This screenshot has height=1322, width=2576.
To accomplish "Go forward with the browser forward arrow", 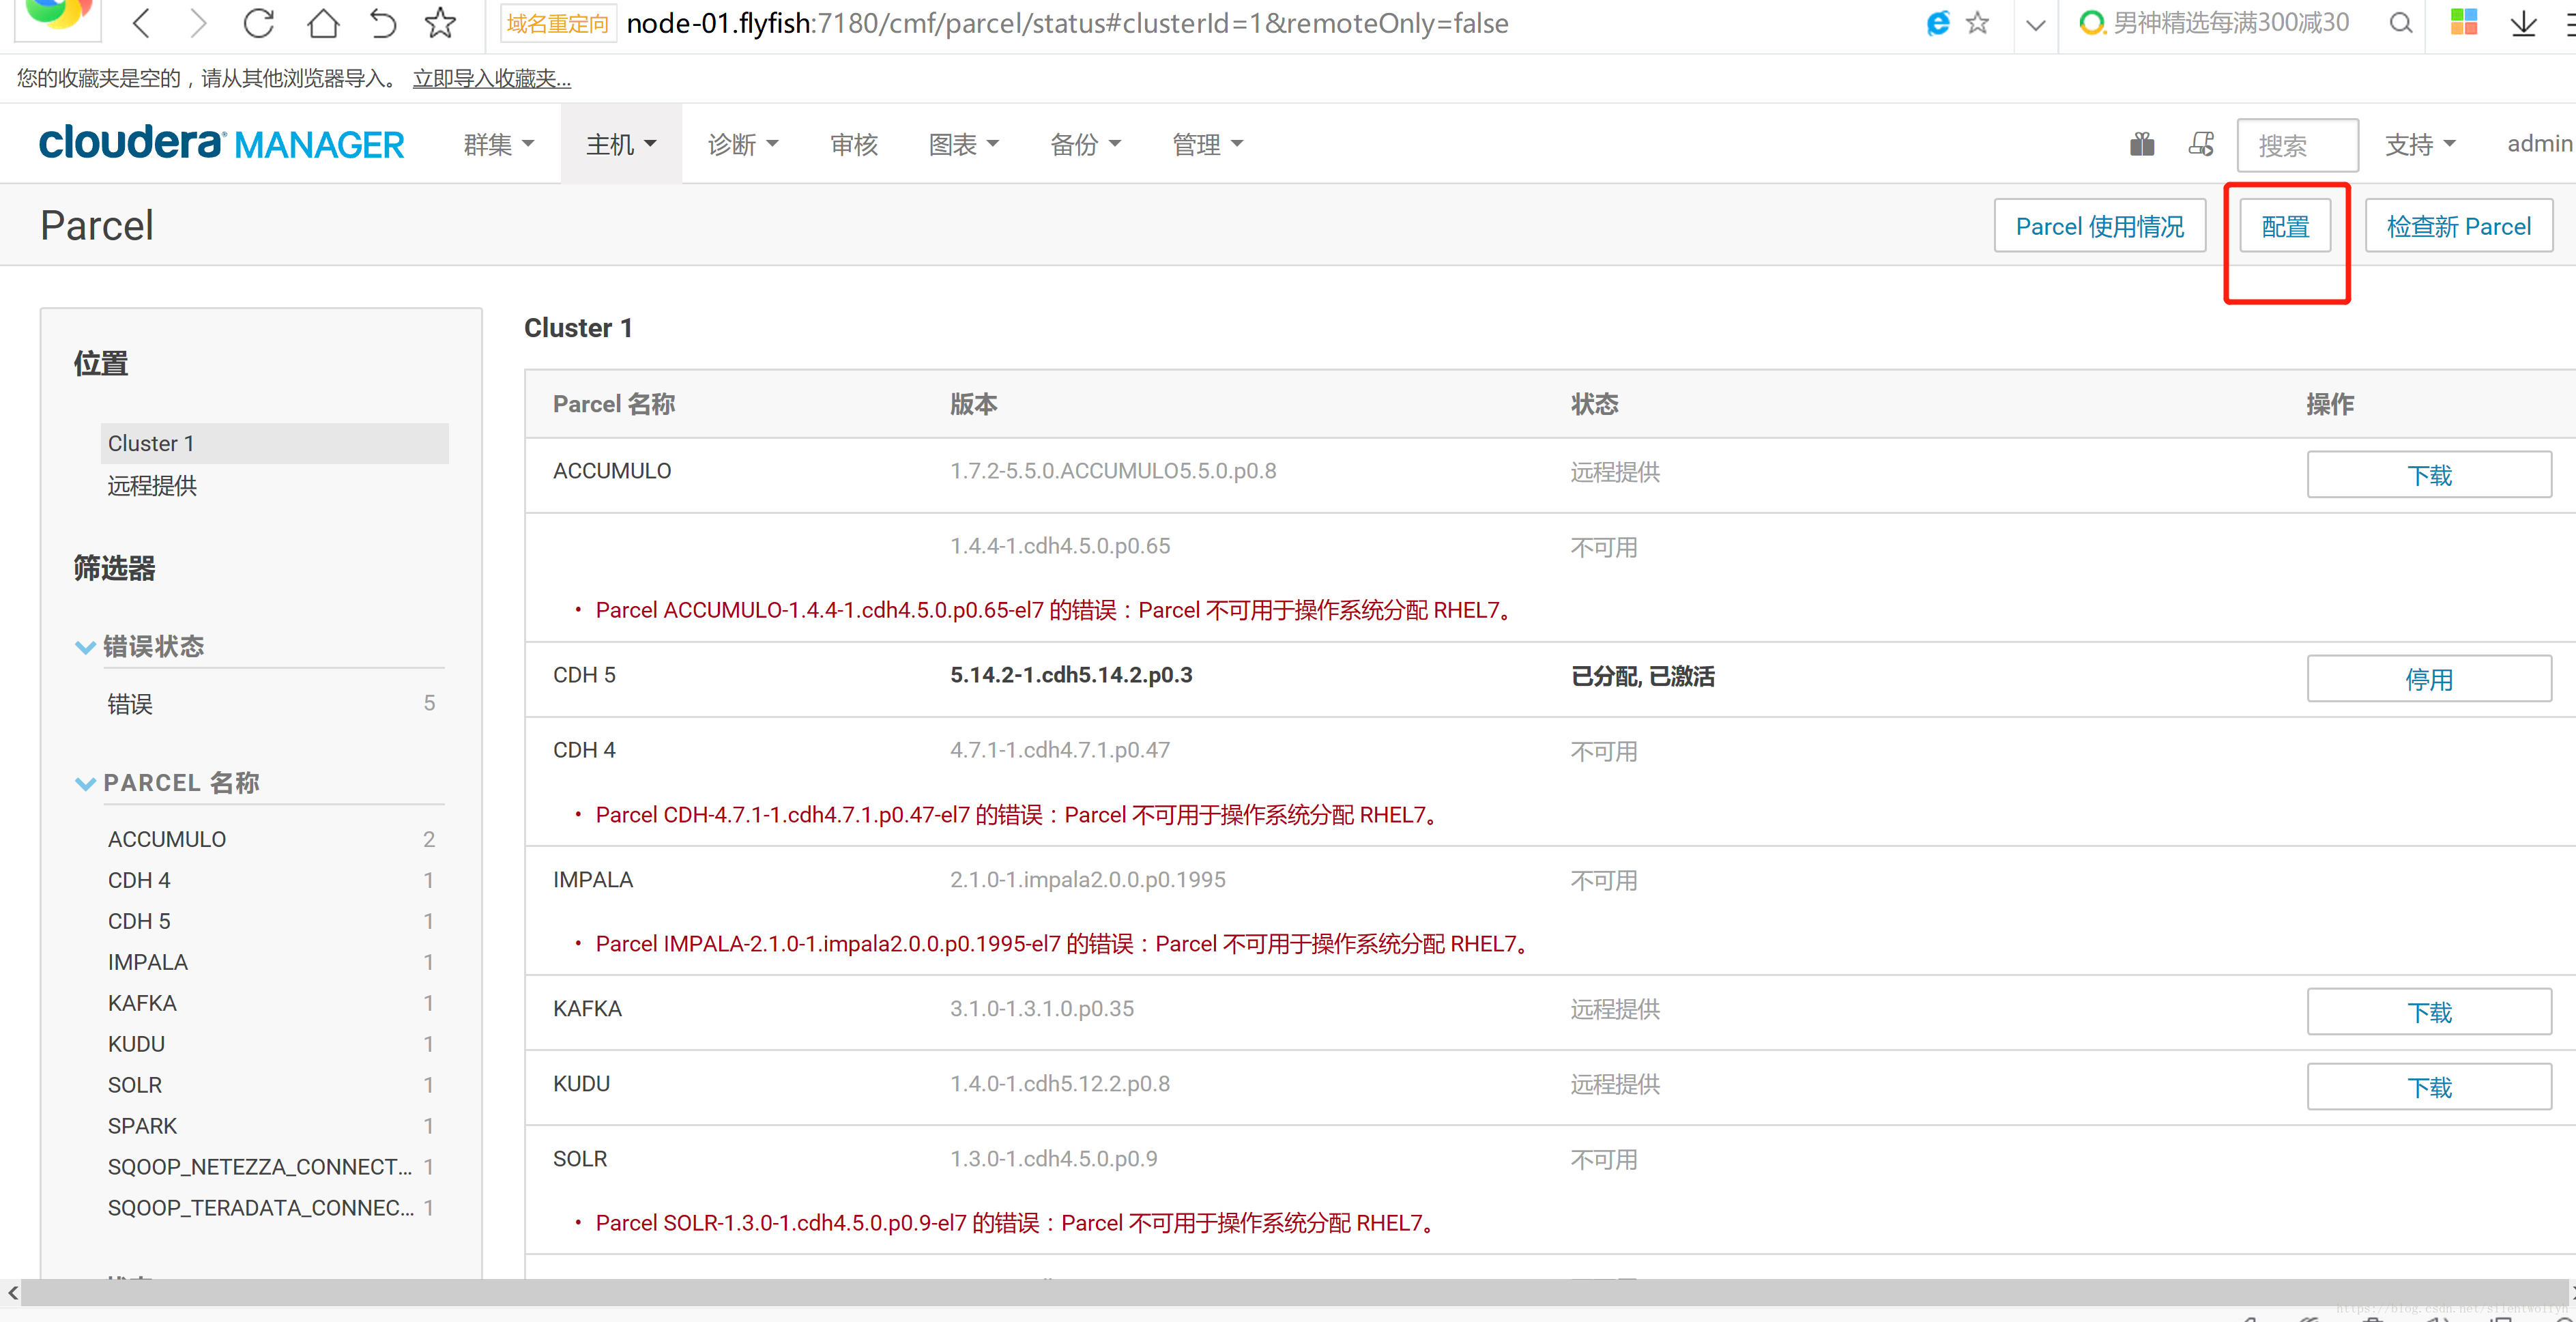I will tap(198, 23).
